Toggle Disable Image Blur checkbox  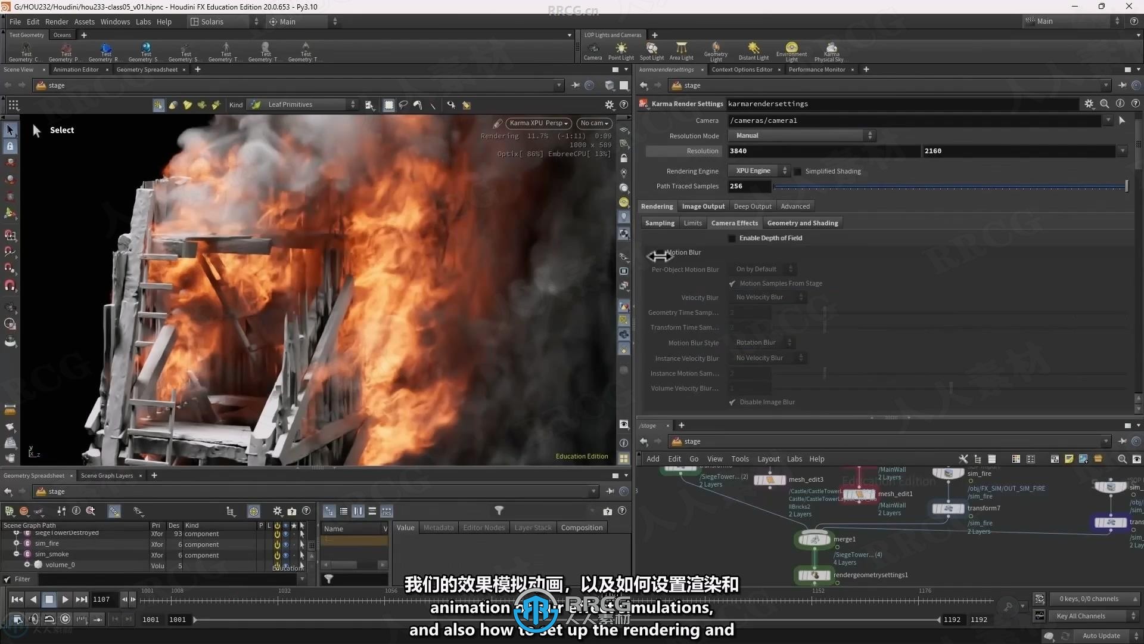tap(732, 402)
